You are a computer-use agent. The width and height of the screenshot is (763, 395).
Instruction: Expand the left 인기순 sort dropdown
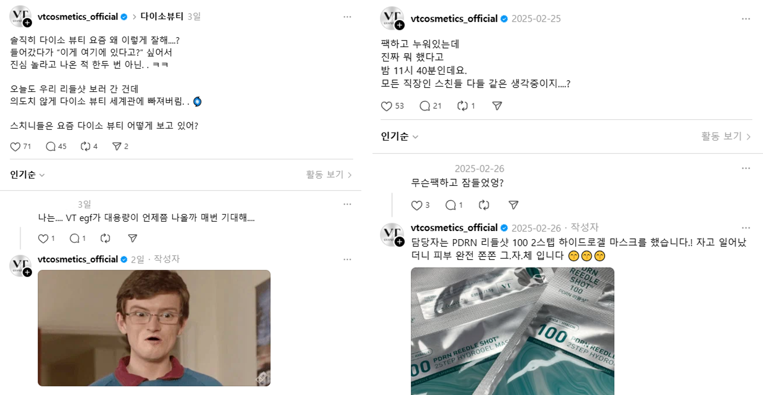pyautogui.click(x=27, y=175)
